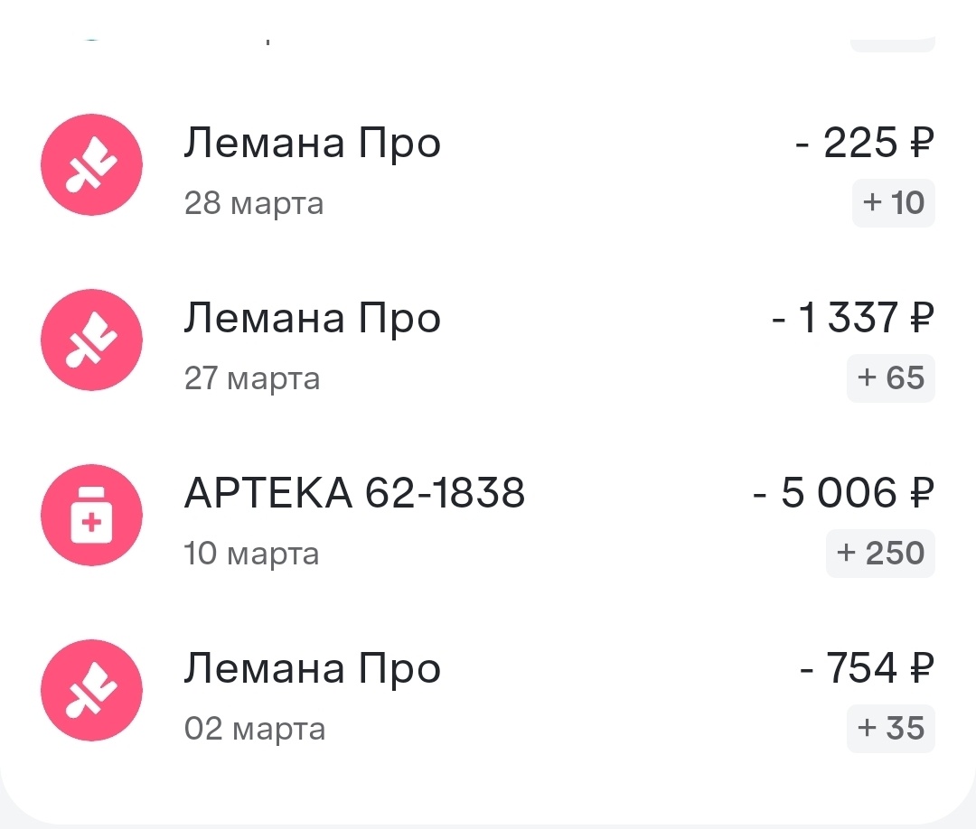Screen dimensions: 976x829
Task: Open the 27 марта Лемана Про entry
Action: click(312, 317)
